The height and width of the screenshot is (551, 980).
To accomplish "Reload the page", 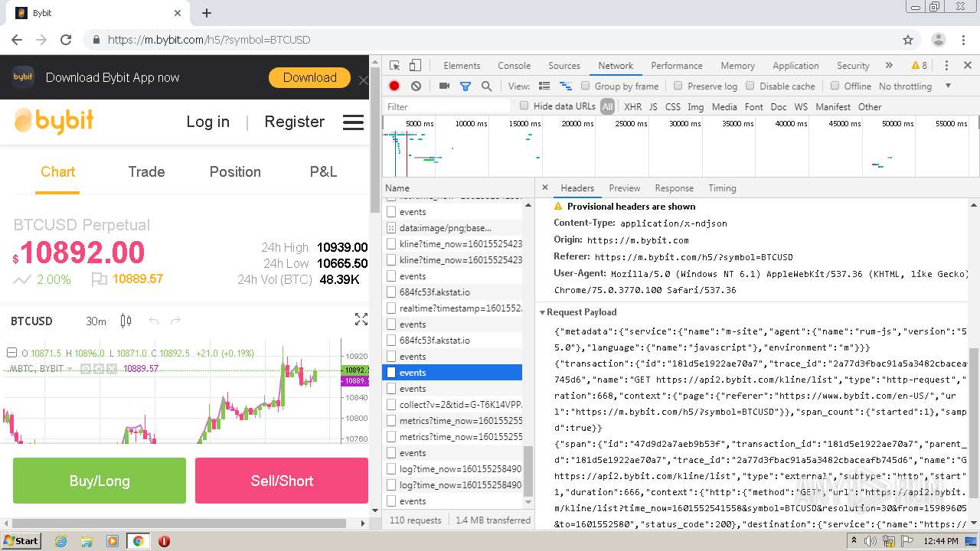I will (x=66, y=40).
